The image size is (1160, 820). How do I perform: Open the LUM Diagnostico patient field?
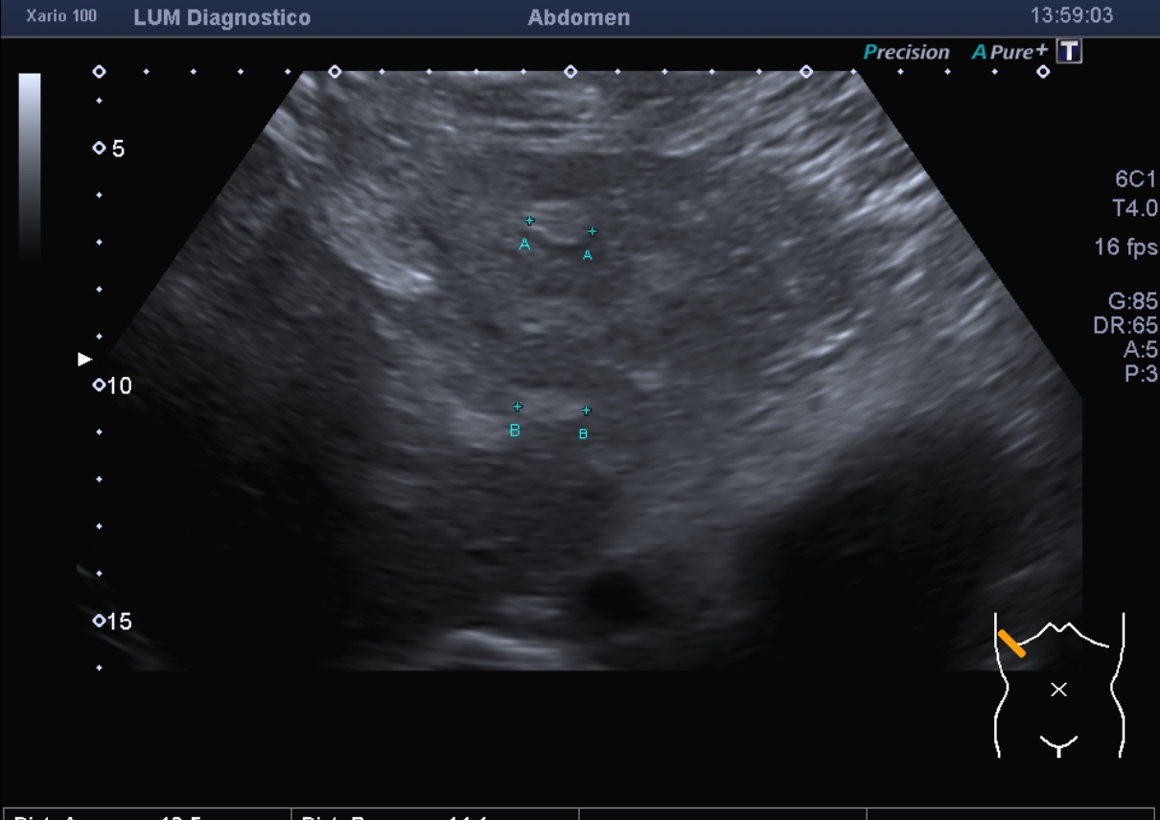point(223,16)
